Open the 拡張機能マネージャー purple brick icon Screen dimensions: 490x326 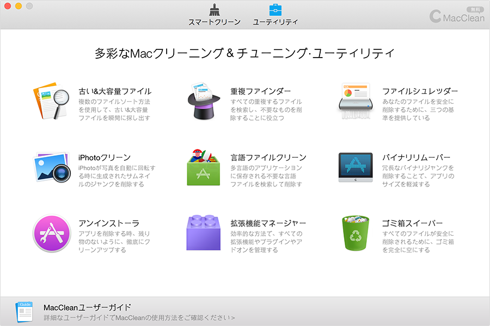204,233
